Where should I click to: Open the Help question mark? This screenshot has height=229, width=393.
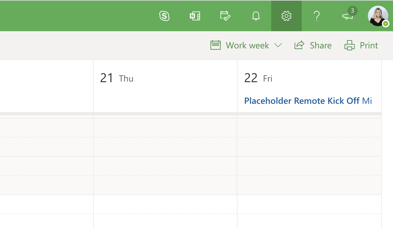coord(317,16)
